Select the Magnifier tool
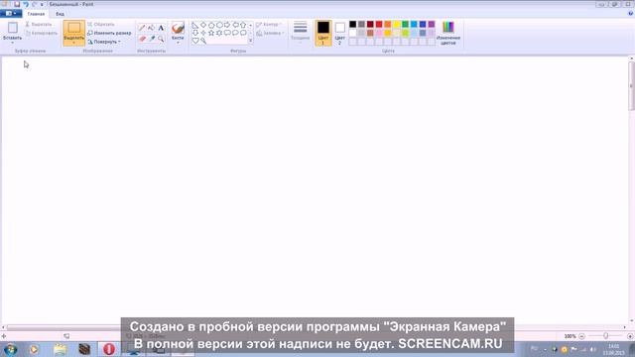The width and height of the screenshot is (635, 357). pyautogui.click(x=161, y=39)
